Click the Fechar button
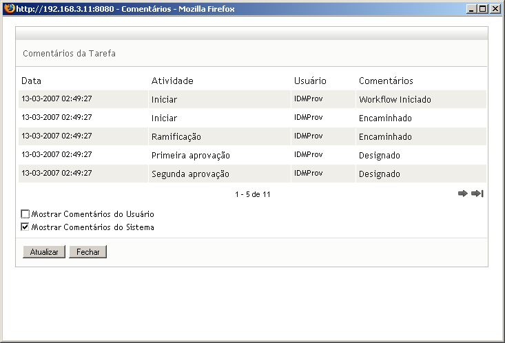The height and width of the screenshot is (343, 505). pyautogui.click(x=87, y=252)
